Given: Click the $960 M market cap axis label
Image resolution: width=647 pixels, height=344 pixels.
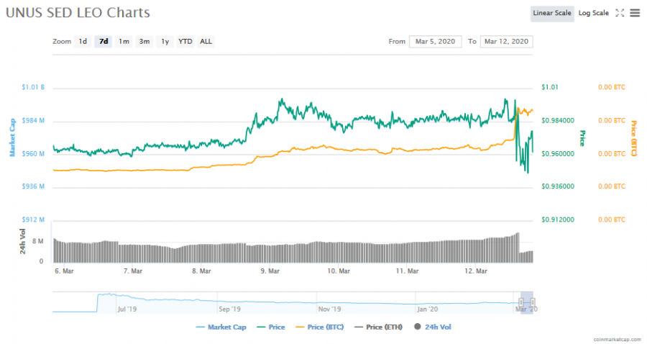Looking at the screenshot, I should click(x=33, y=153).
